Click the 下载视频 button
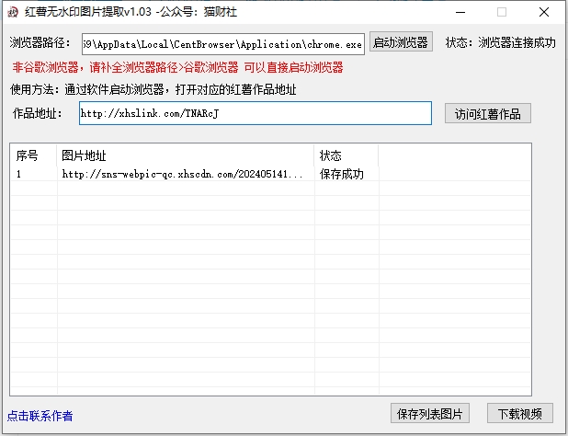Viewport: 568px width, 436px height. [520, 414]
